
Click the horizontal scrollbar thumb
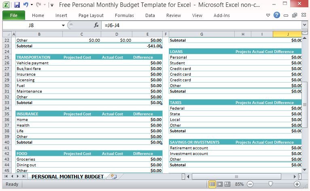[x=236, y=176]
